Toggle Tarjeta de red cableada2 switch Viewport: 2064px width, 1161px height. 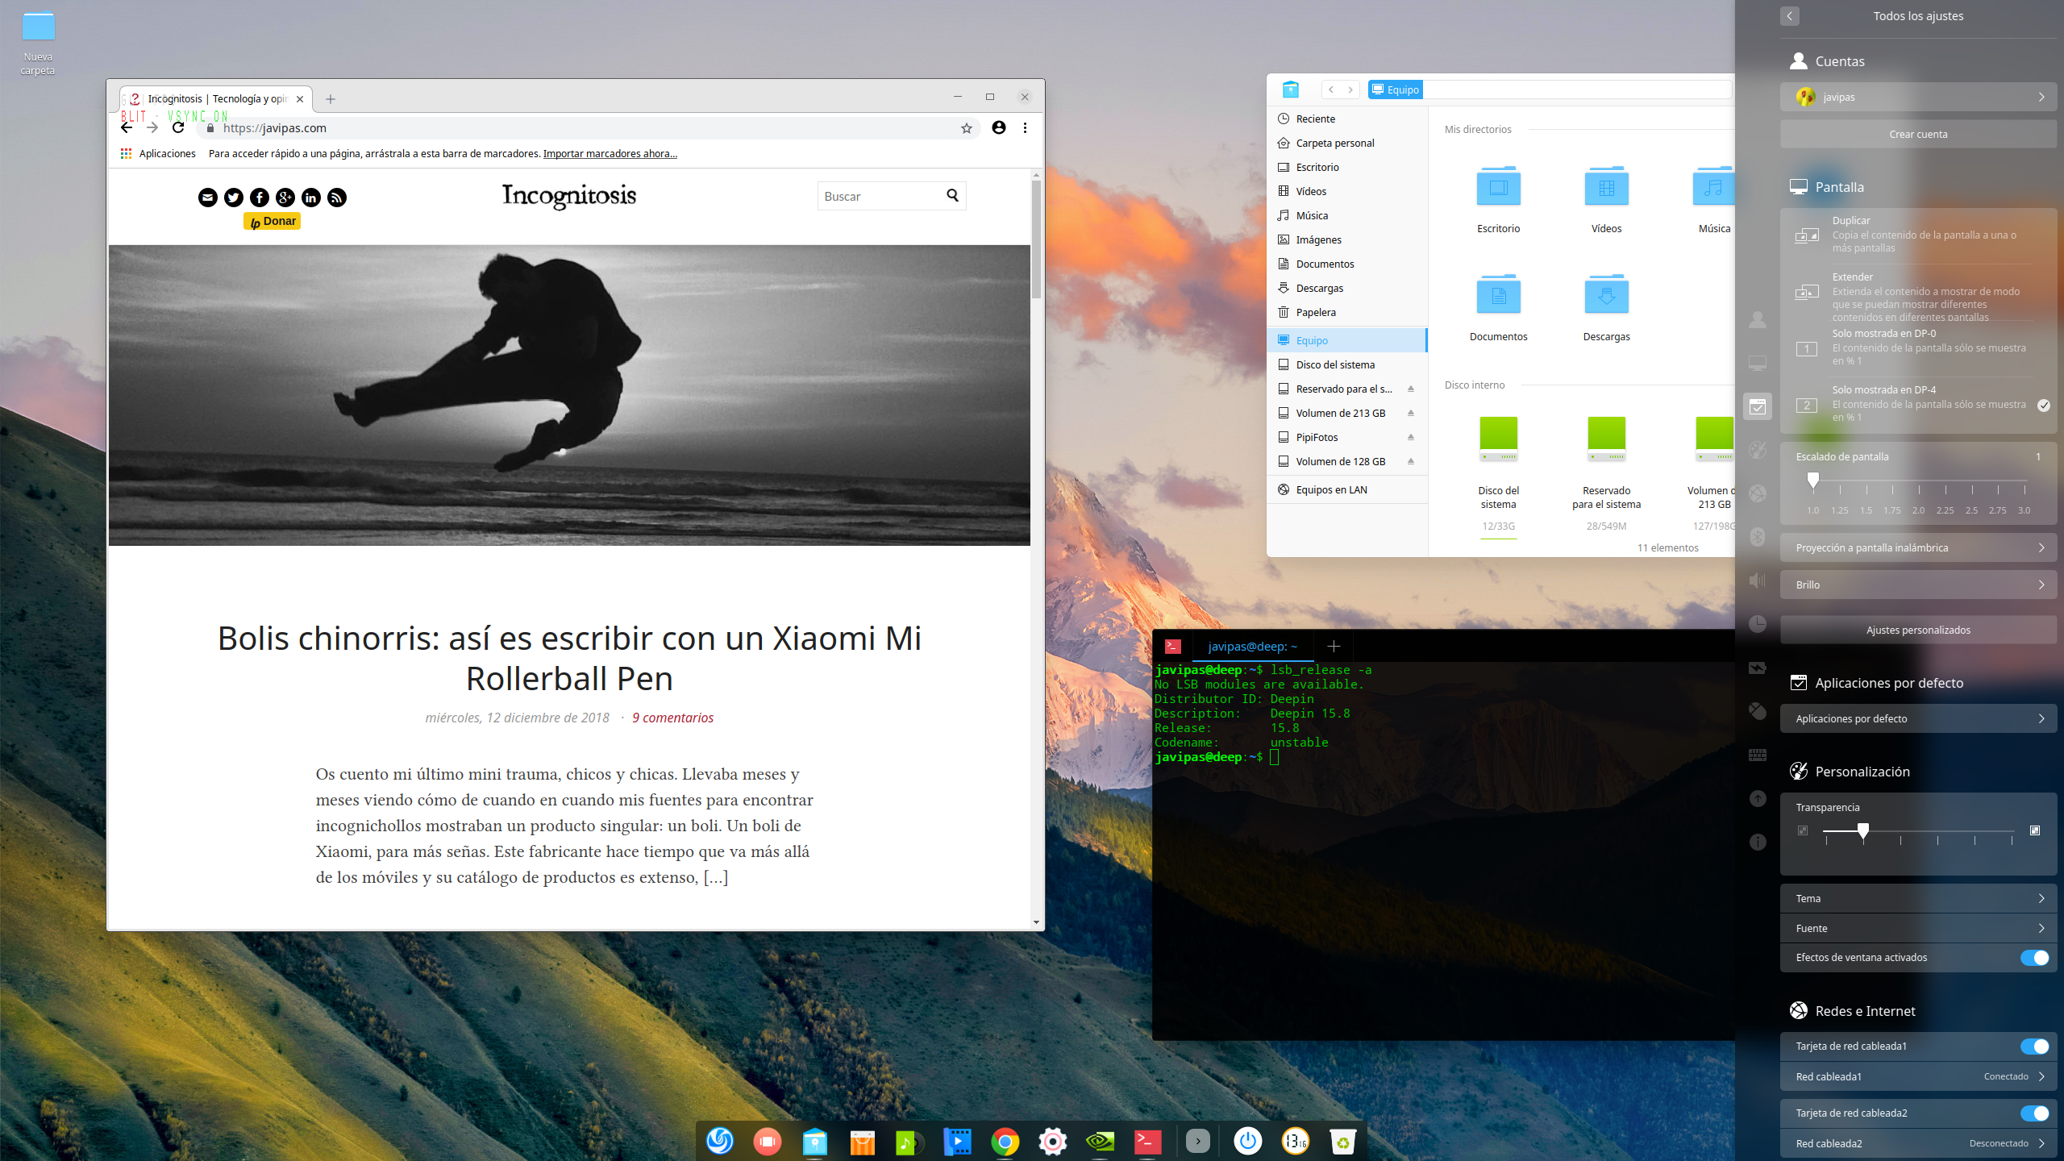pos(2033,1113)
